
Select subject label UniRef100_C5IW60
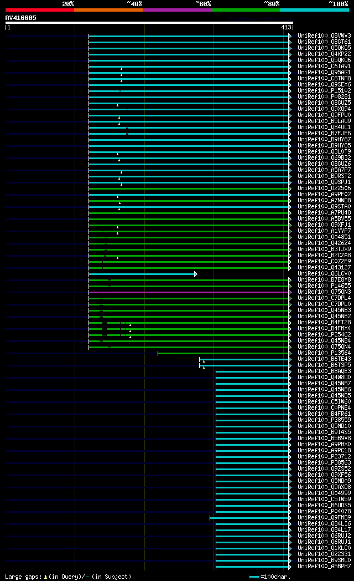324,402
